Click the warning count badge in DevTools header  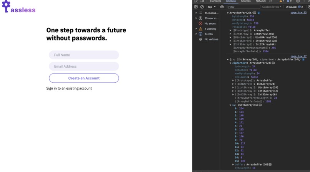point(282,1)
